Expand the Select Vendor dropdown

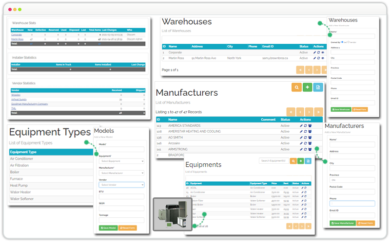(x=121, y=185)
